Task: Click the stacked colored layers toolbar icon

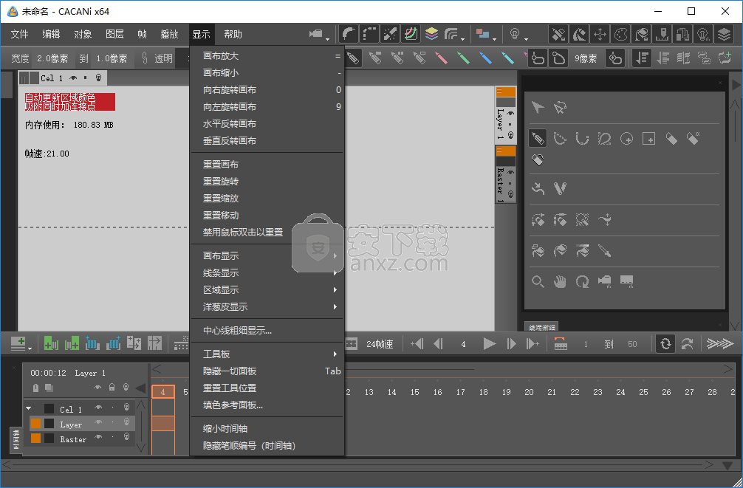Action: 431,34
